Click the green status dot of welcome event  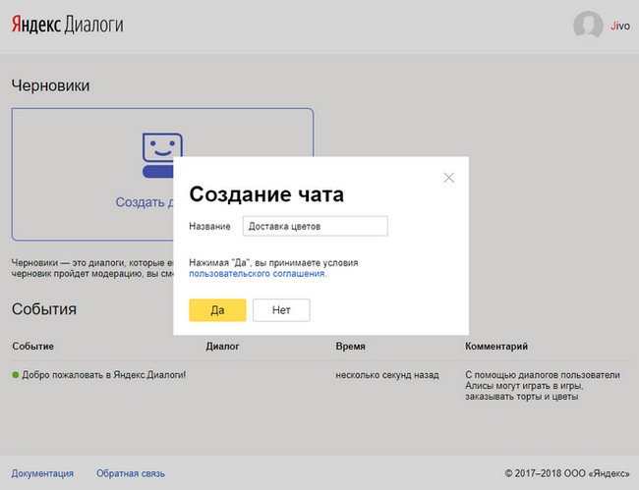pos(16,375)
